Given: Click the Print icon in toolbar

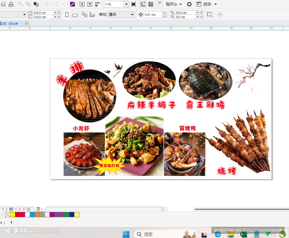Looking at the screenshot, I should [x=11, y=4].
